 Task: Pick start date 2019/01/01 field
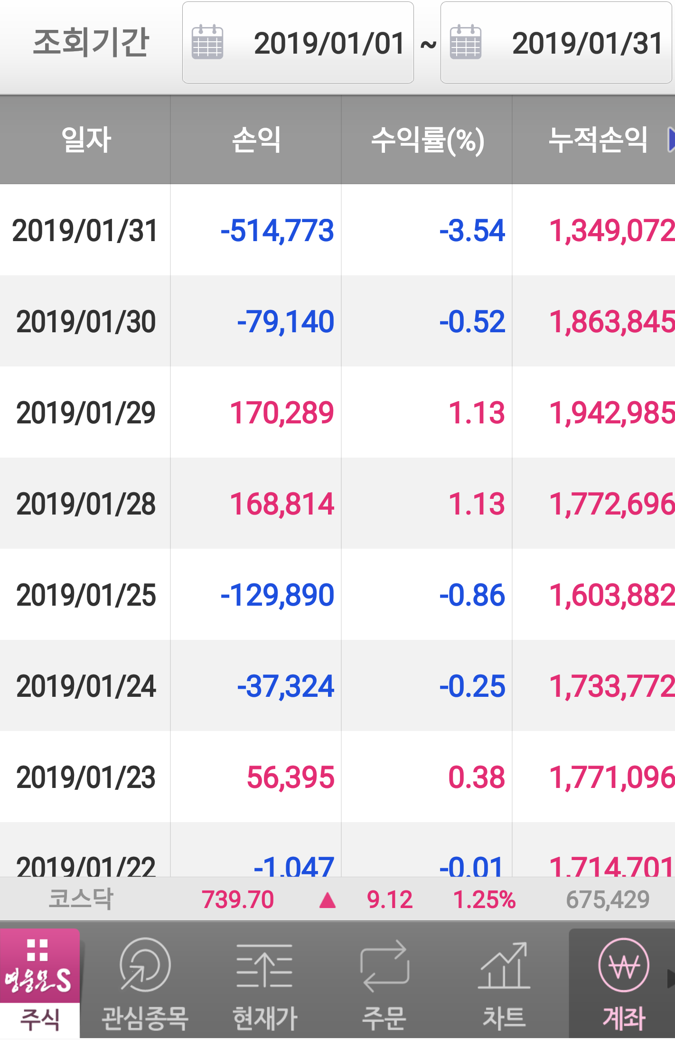[x=328, y=43]
